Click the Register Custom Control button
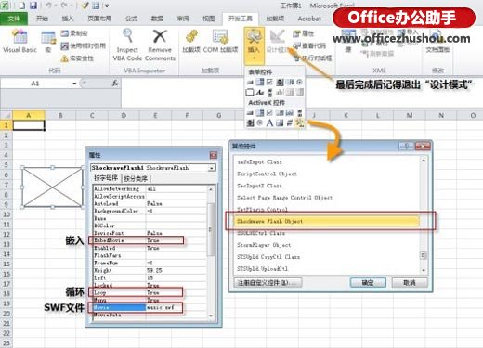 coord(268,282)
